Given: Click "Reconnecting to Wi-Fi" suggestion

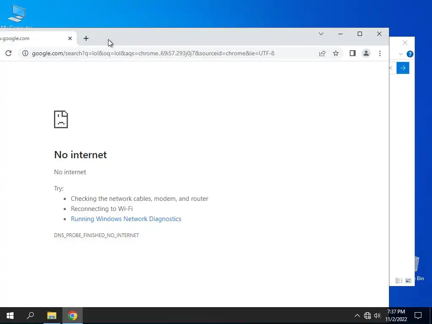Looking at the screenshot, I should (102, 209).
